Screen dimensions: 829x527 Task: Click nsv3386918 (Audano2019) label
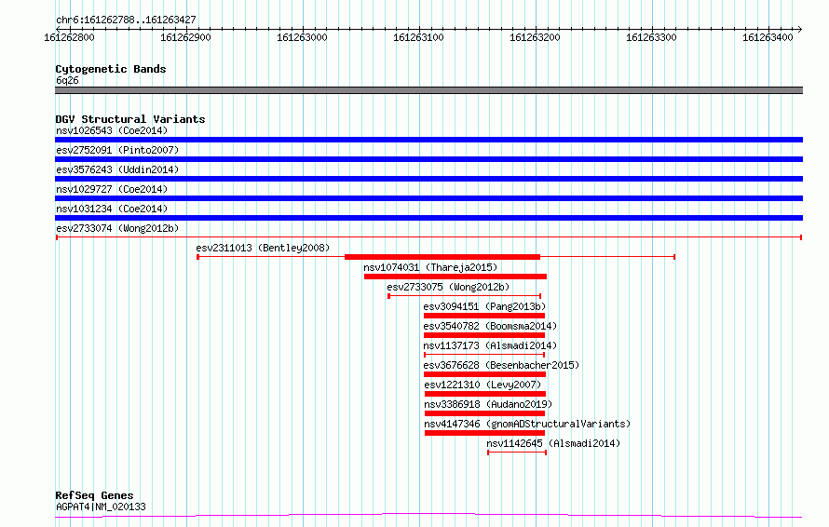tap(488, 404)
